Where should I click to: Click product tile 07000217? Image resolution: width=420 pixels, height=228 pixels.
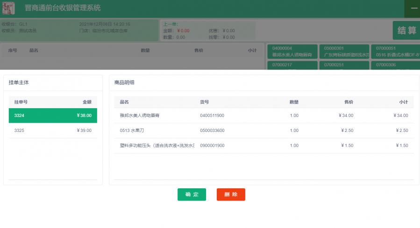tap(292, 65)
